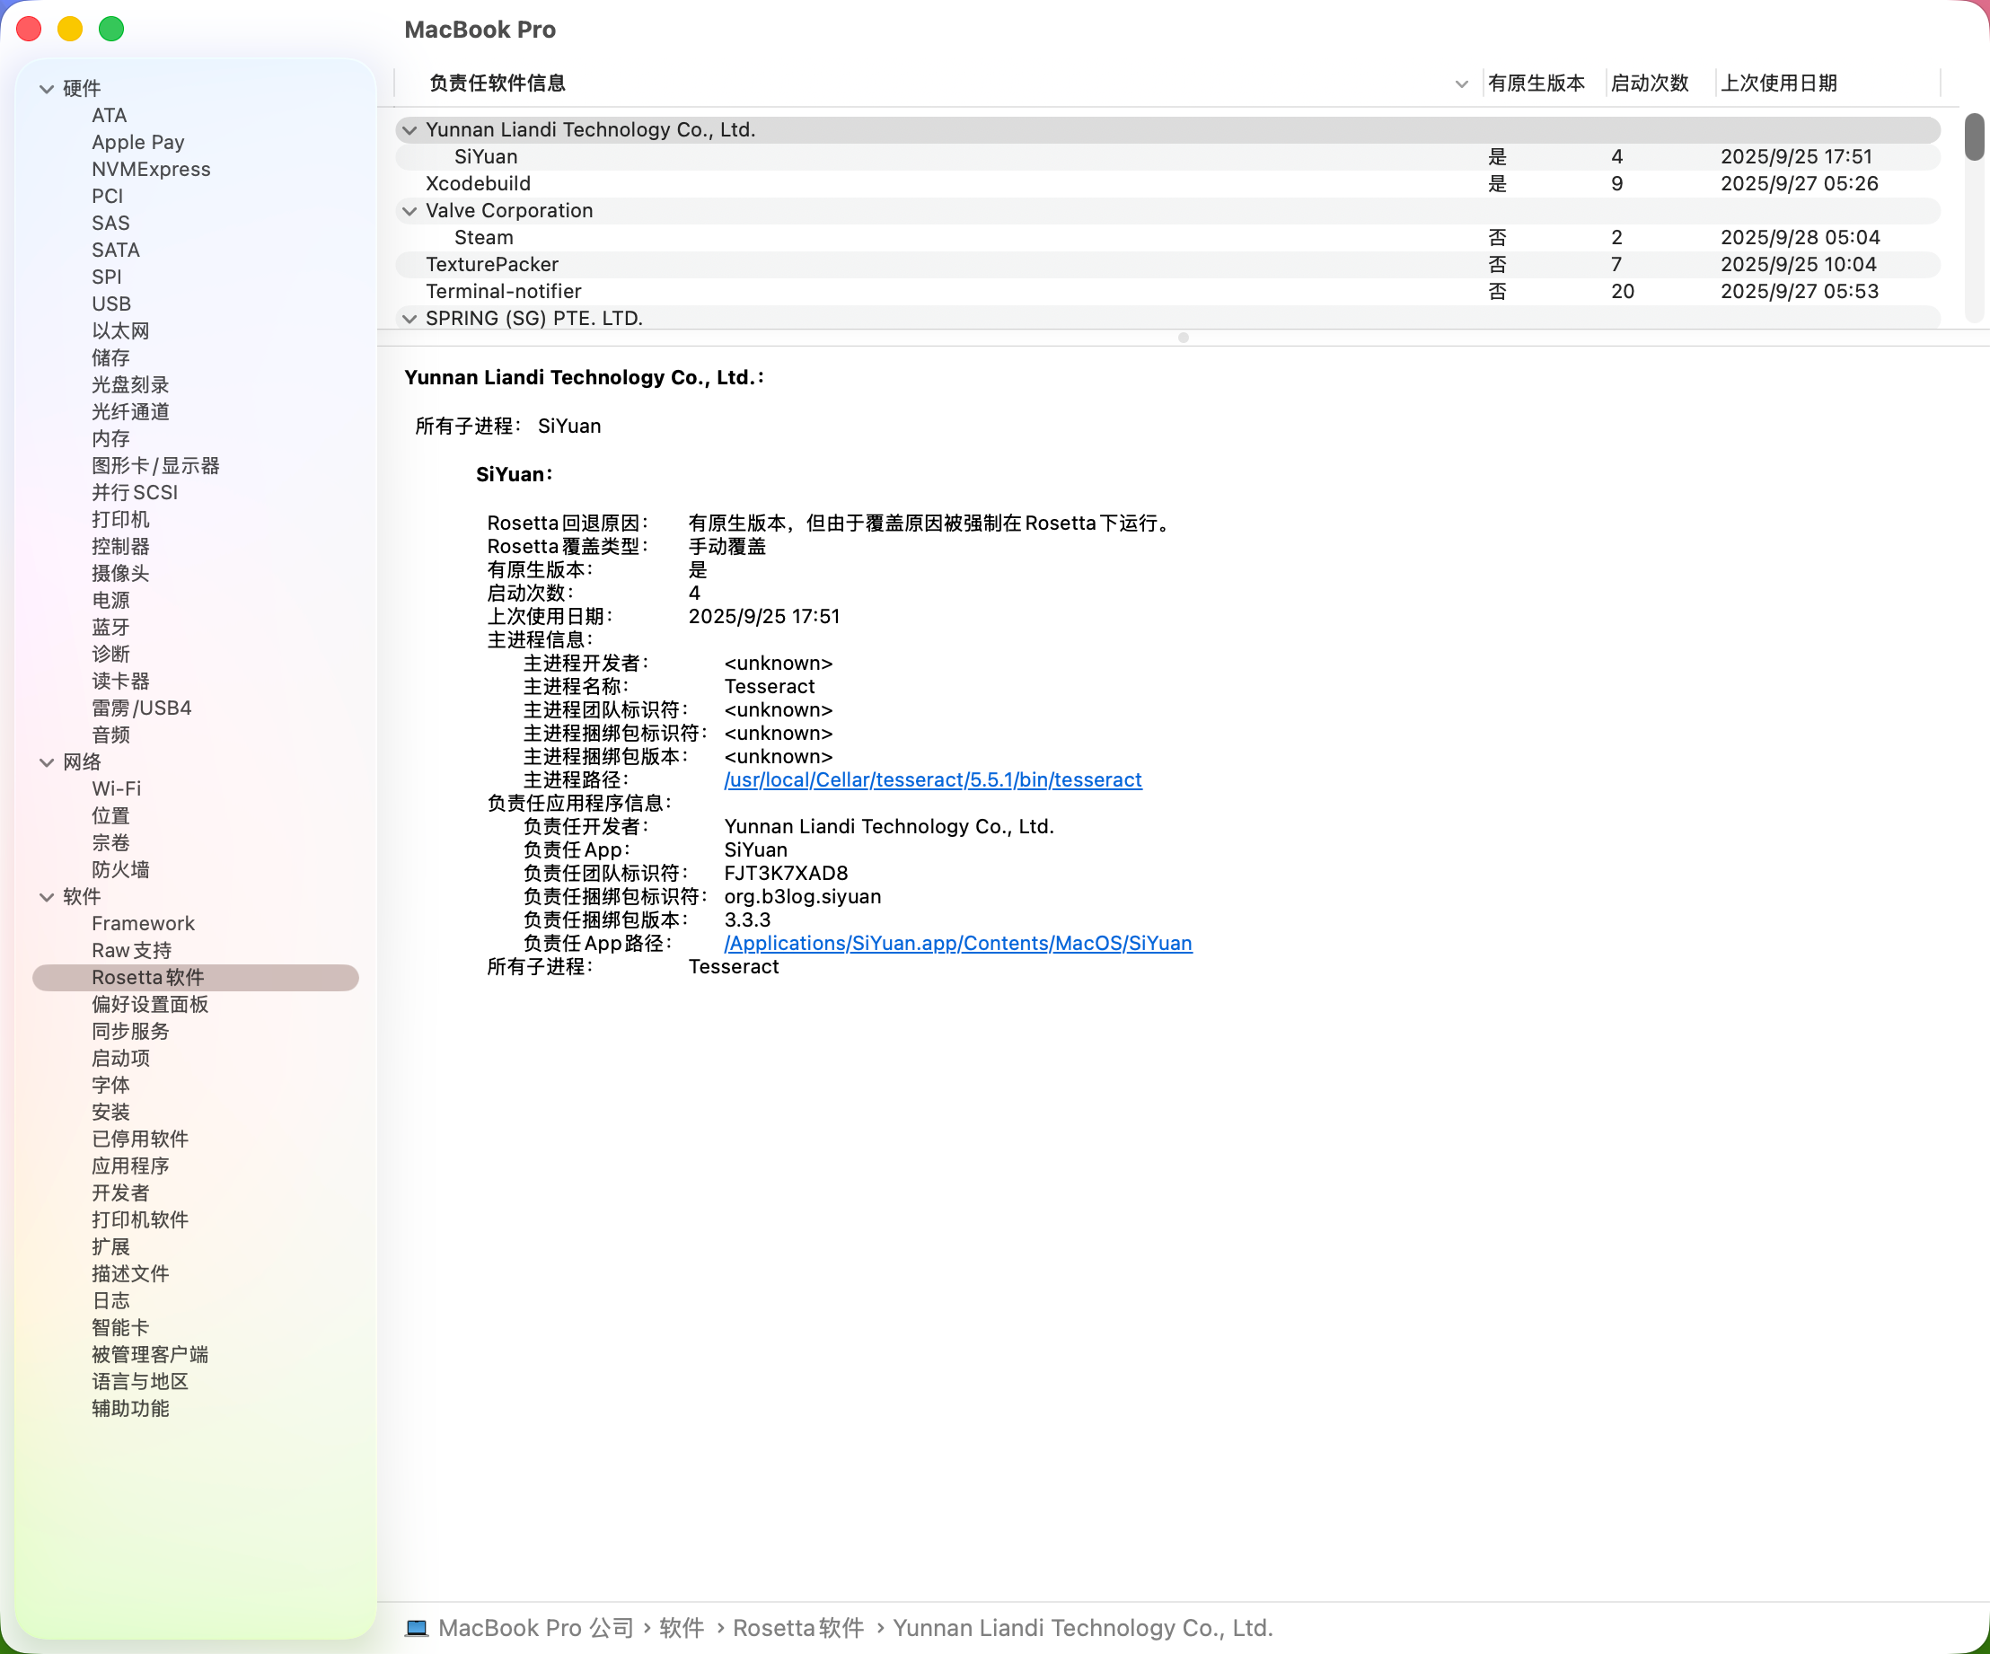Click the green zoom window button
This screenshot has width=1990, height=1654.
pos(112,30)
